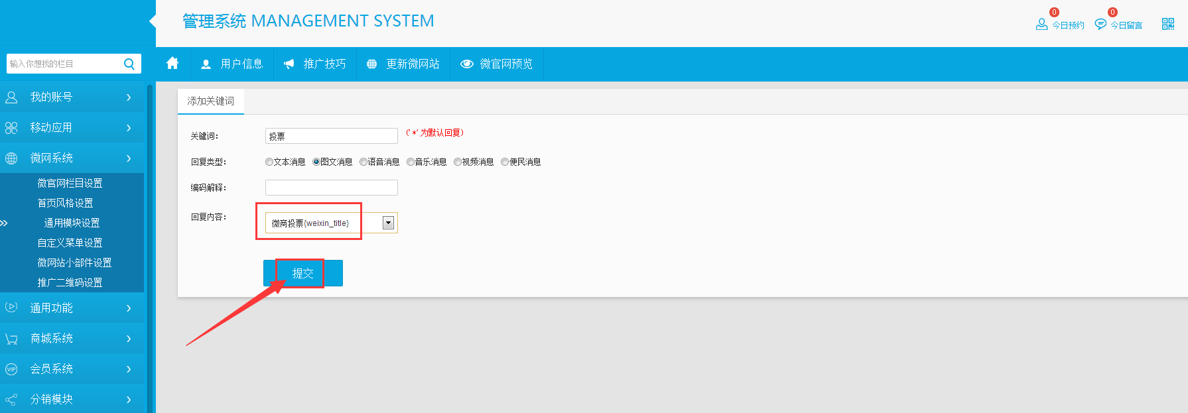Open 首页风格设置 in the sidebar
Screen dimensions: 1188x413
click(x=65, y=203)
